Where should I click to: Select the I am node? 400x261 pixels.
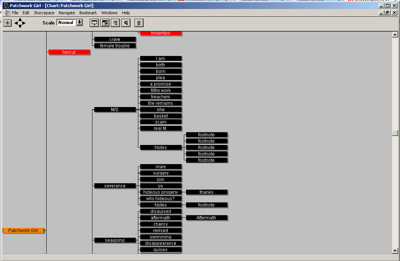pyautogui.click(x=161, y=58)
